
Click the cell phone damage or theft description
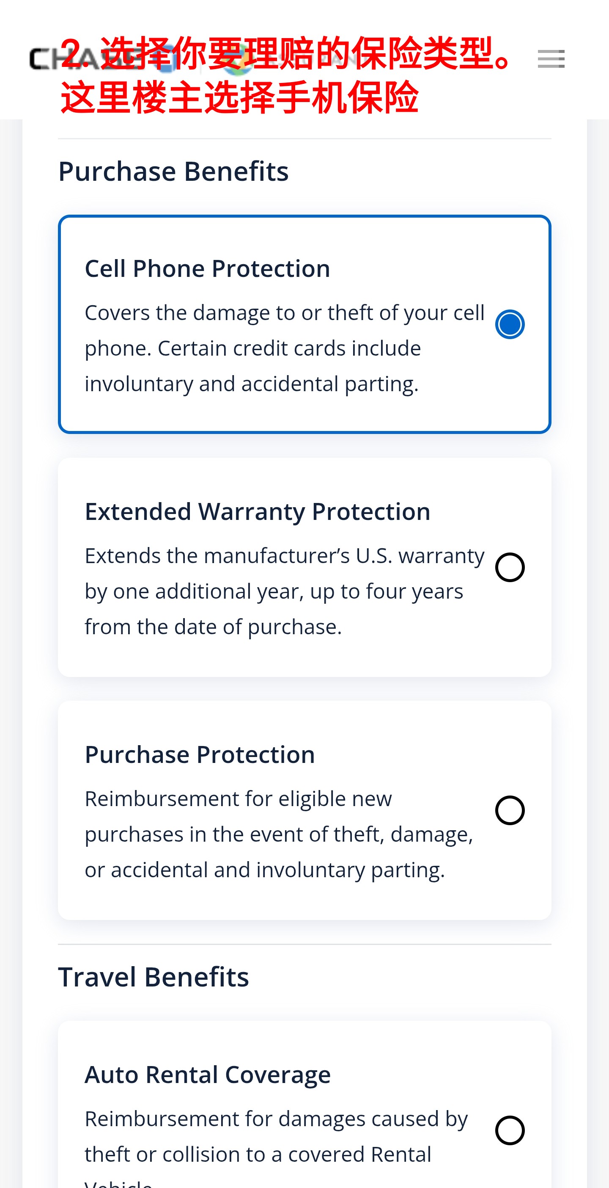pyautogui.click(x=284, y=348)
